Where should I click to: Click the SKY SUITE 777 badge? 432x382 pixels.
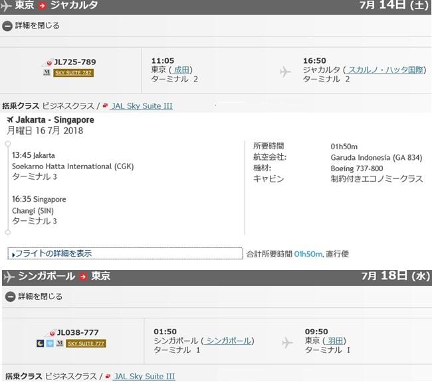[86, 344]
